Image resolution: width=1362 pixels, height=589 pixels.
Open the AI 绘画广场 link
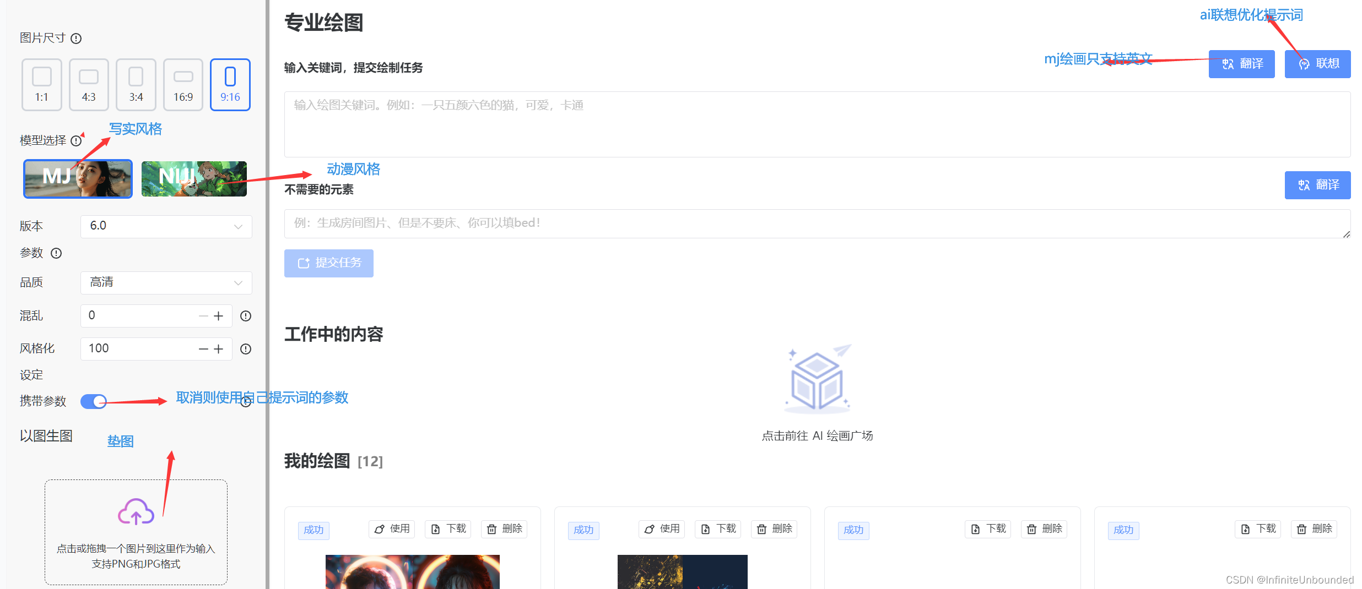[817, 435]
